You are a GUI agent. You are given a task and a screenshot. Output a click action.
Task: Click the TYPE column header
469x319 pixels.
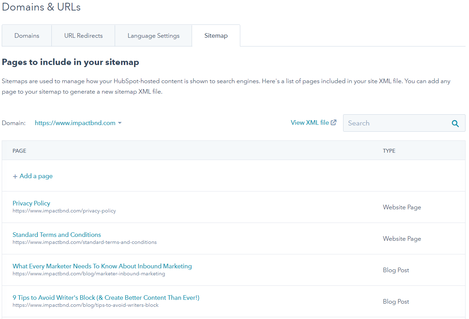389,151
